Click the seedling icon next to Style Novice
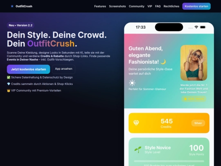 [x=138, y=150]
